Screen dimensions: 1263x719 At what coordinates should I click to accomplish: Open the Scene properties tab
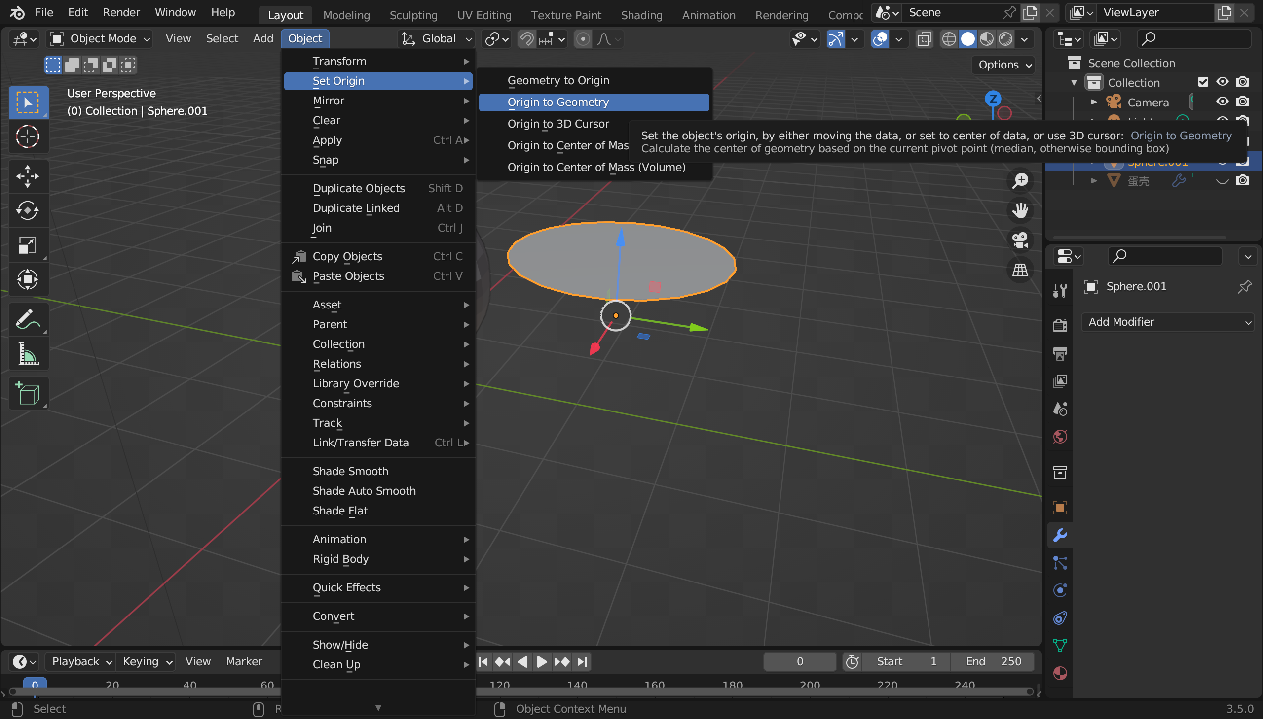click(x=1060, y=409)
